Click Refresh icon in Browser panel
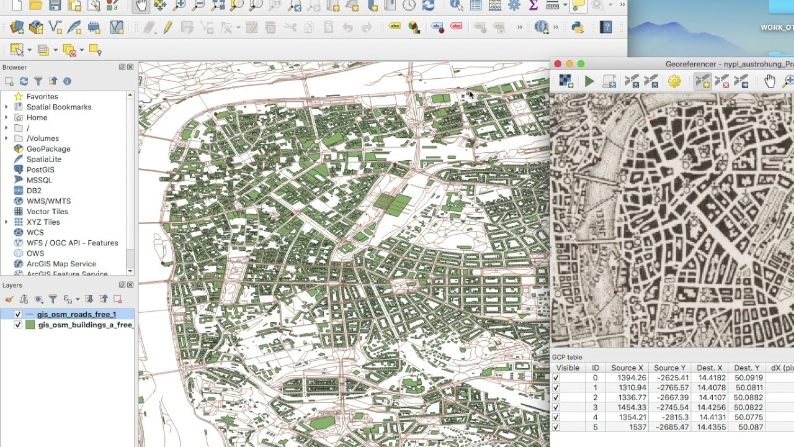Screen dimensions: 794x447 [x=24, y=81]
